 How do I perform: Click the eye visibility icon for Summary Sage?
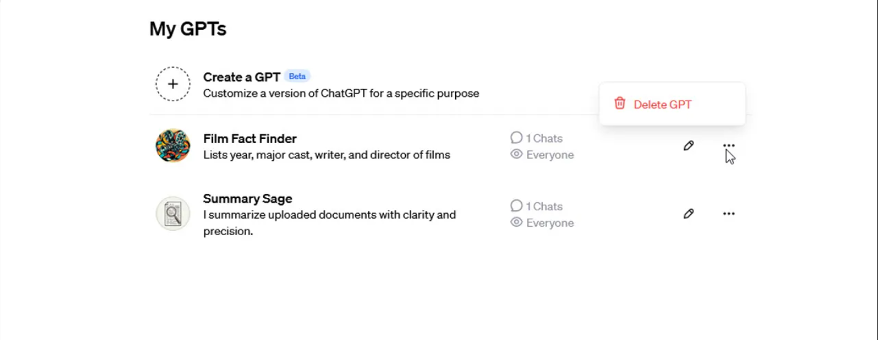tap(517, 222)
